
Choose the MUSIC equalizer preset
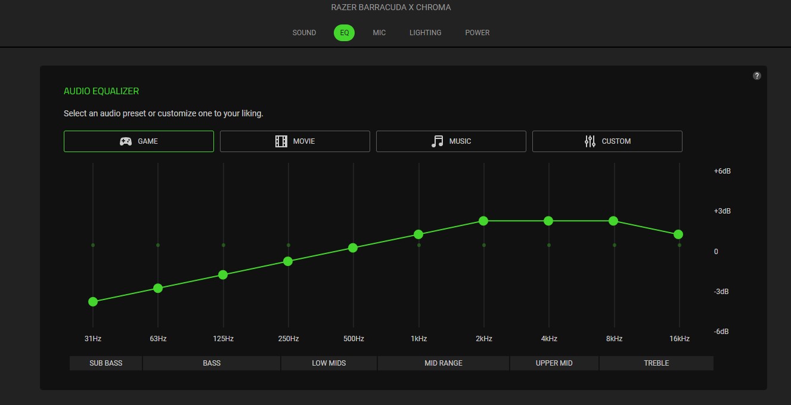(x=451, y=141)
